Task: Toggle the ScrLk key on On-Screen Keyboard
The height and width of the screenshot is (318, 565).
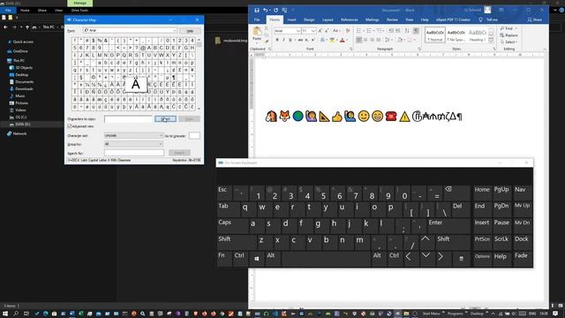Action: [501, 242]
